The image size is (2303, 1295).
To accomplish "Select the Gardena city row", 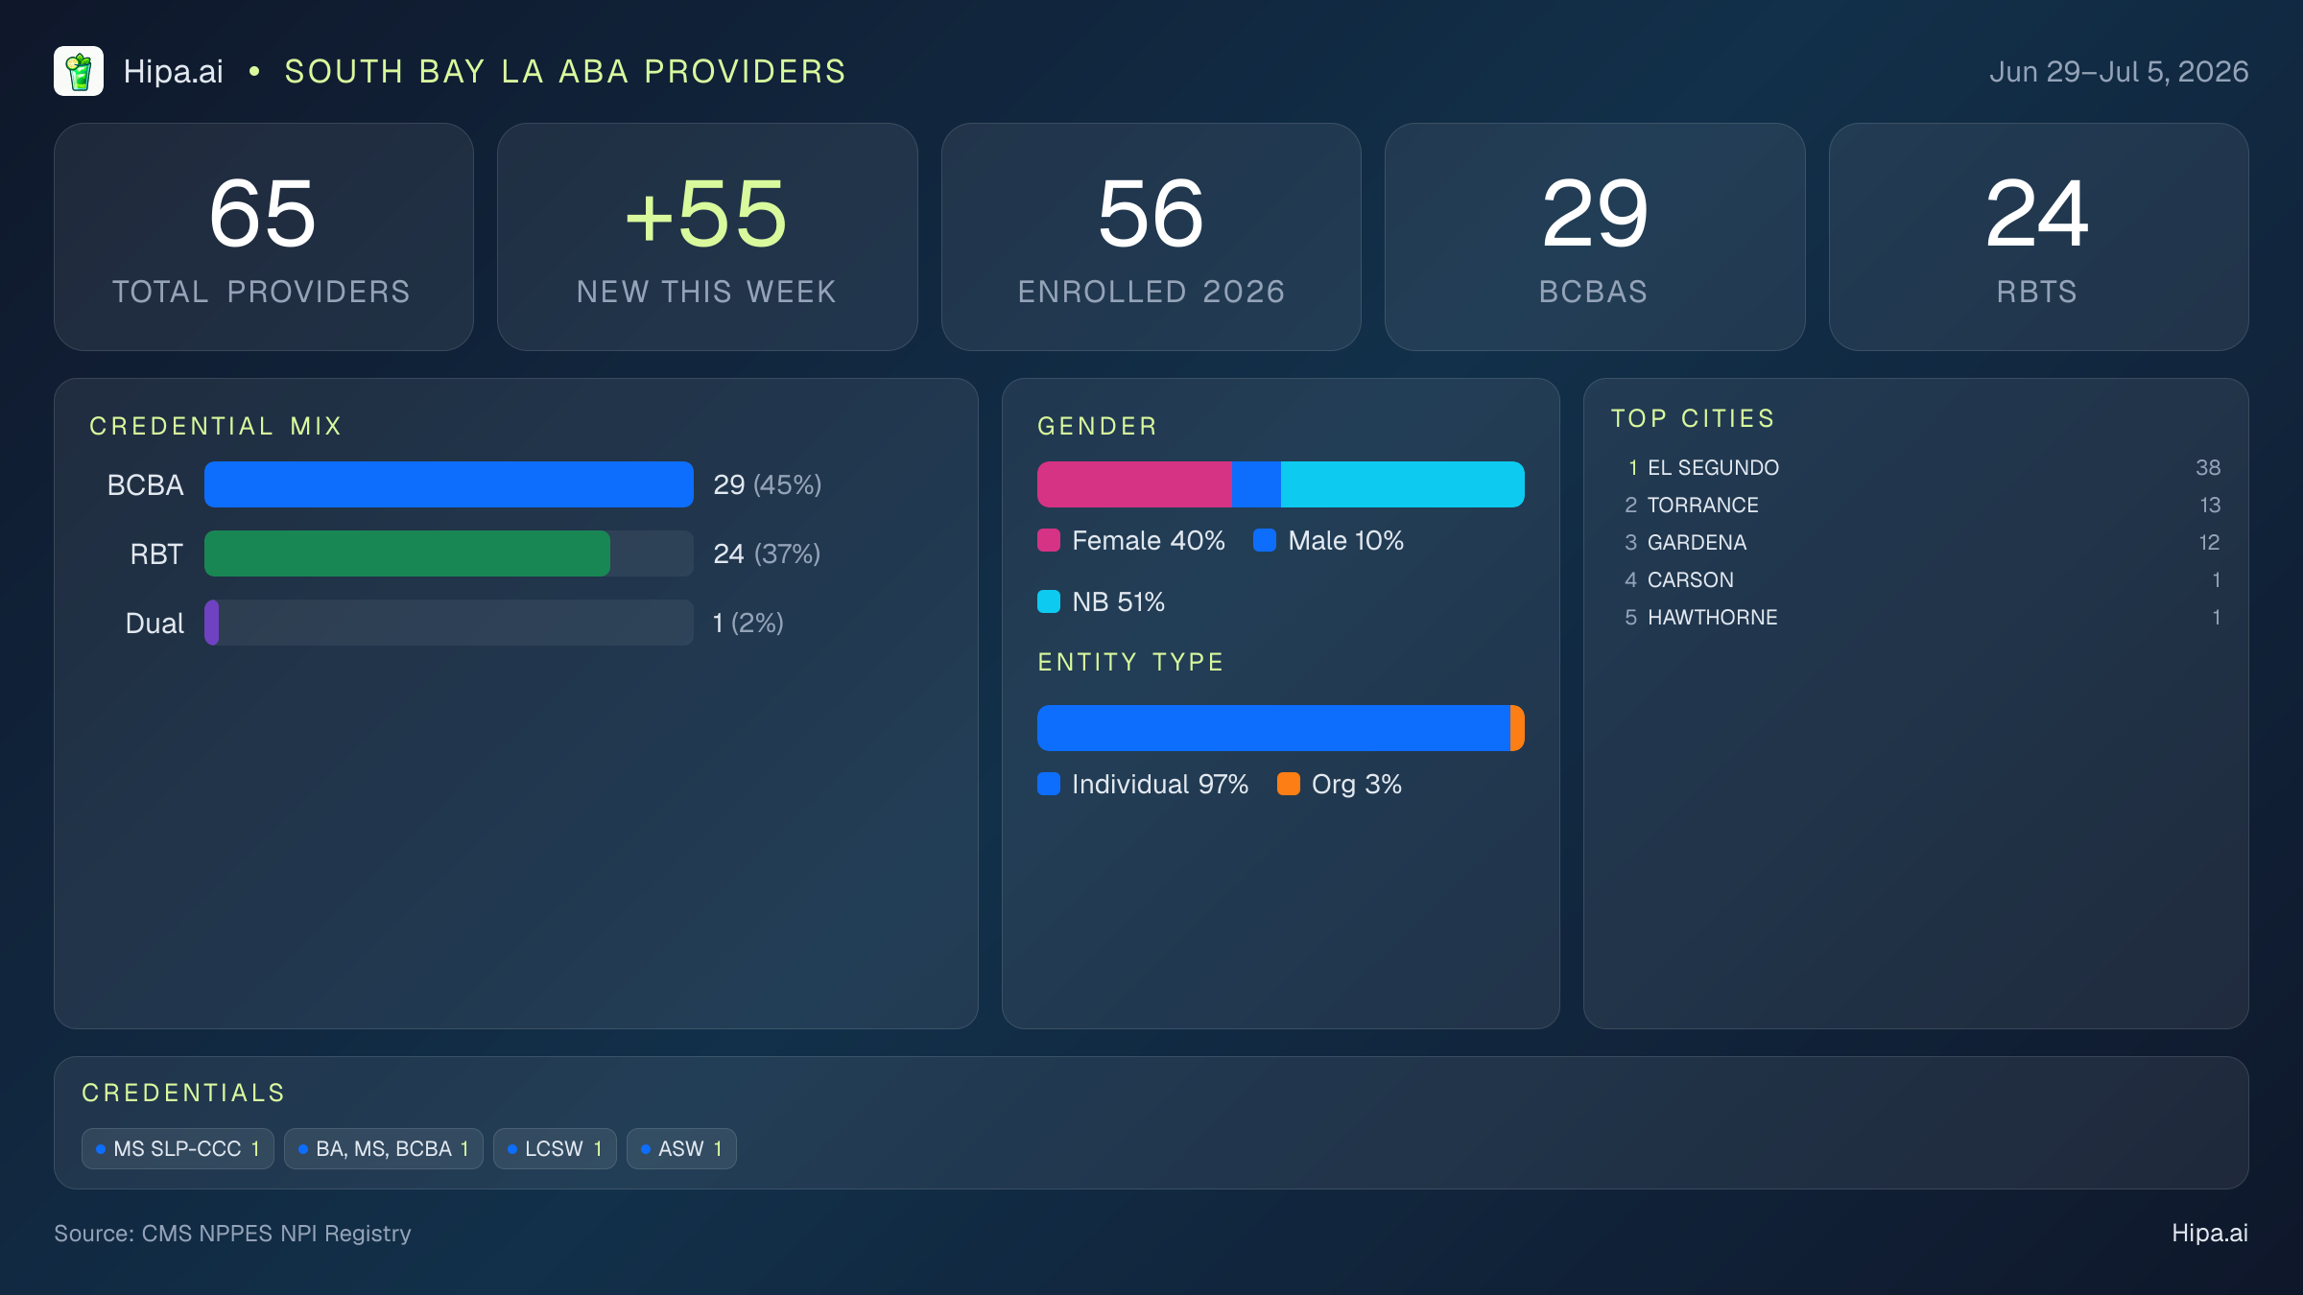I will [x=1916, y=543].
